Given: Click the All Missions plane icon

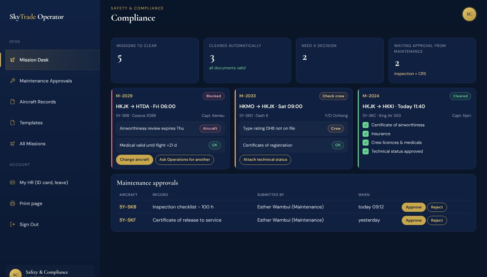Looking at the screenshot, I should click(x=13, y=144).
